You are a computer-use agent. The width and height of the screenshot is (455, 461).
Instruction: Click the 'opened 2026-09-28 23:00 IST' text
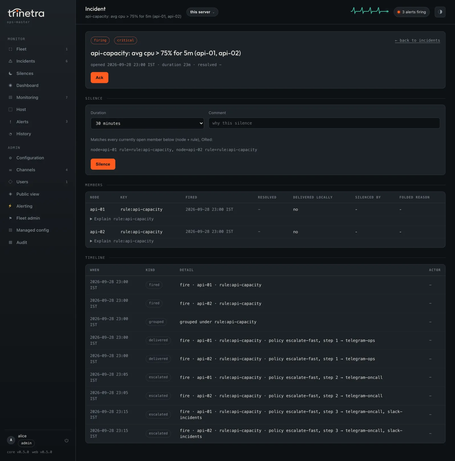(x=123, y=65)
